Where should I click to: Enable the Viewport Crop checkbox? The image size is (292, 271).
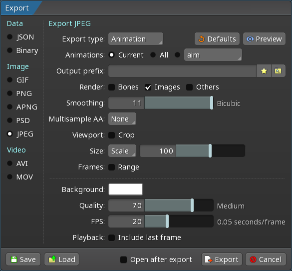[111, 135]
